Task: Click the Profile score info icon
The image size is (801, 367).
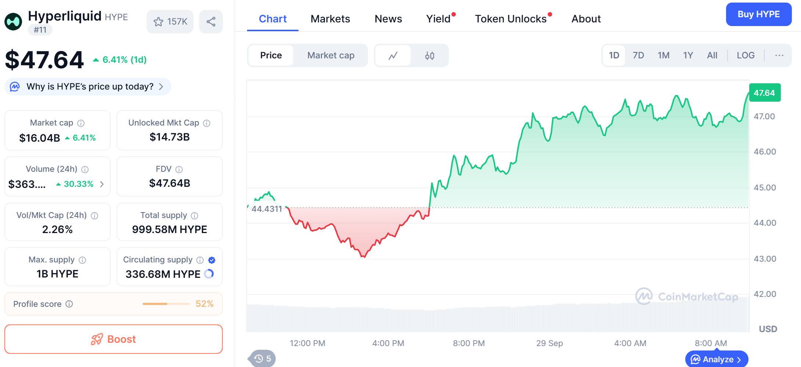Action: pyautogui.click(x=69, y=304)
